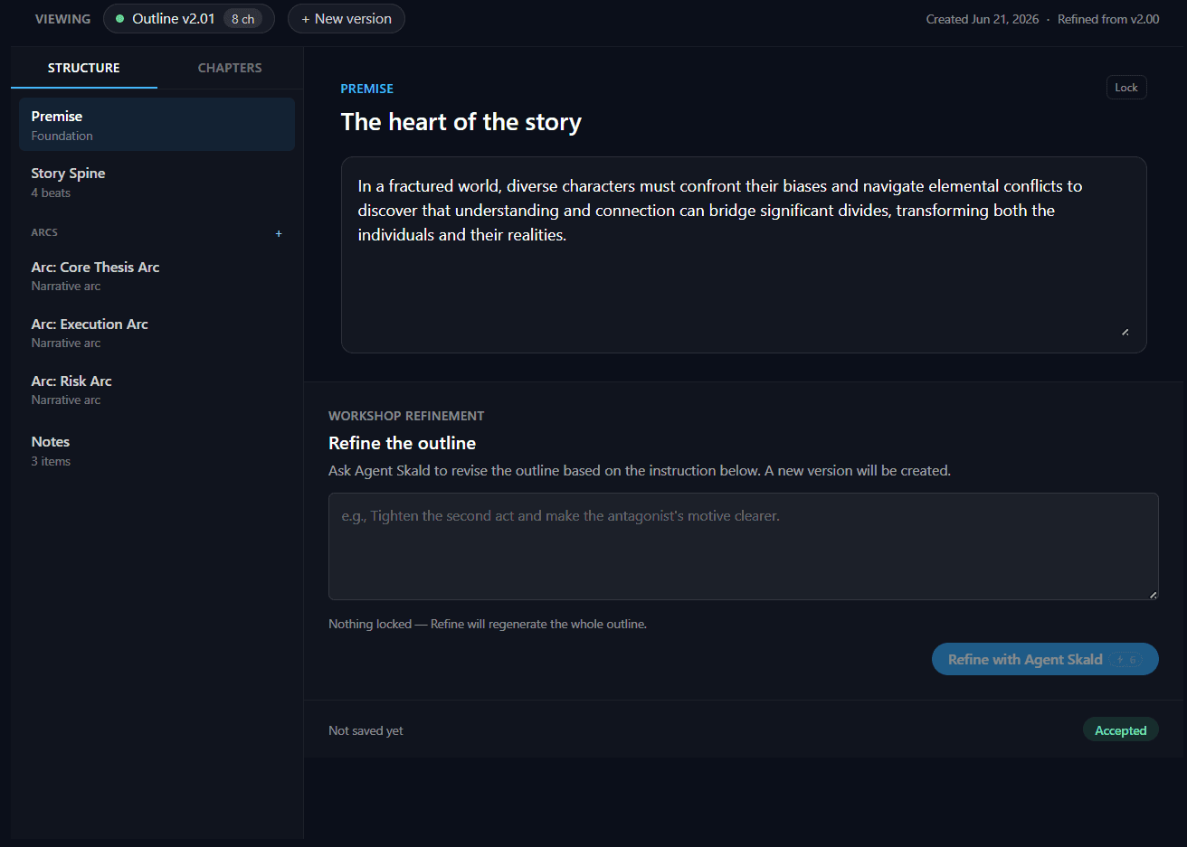The height and width of the screenshot is (847, 1187).
Task: Click the 'Refine the outline' heading
Action: coord(402,443)
